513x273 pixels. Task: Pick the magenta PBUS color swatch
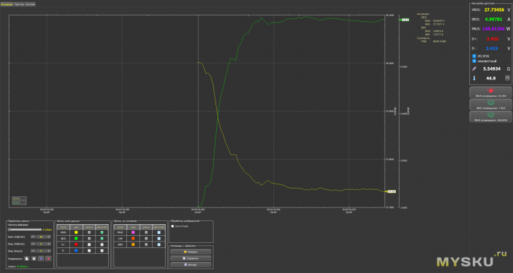pos(133,233)
